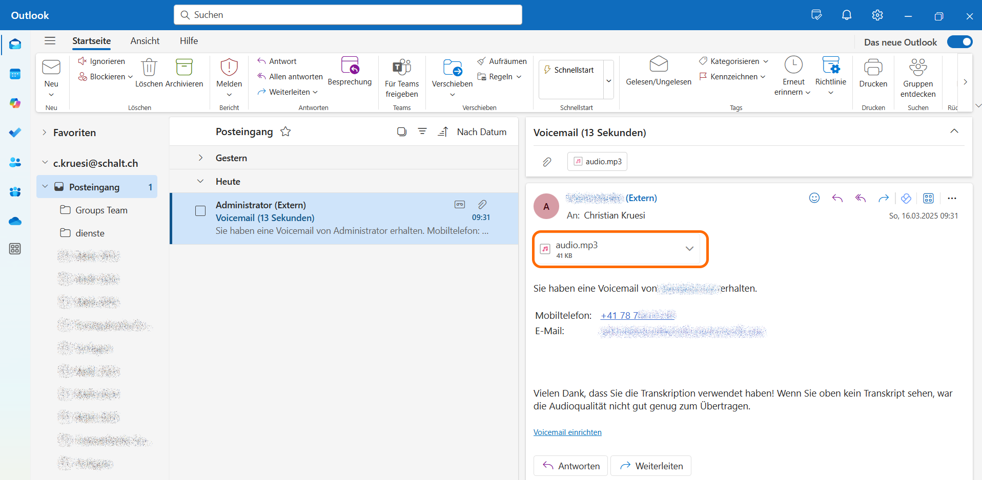The width and height of the screenshot is (982, 480).
Task: Click the select-all messages icon in list header
Action: coord(402,132)
